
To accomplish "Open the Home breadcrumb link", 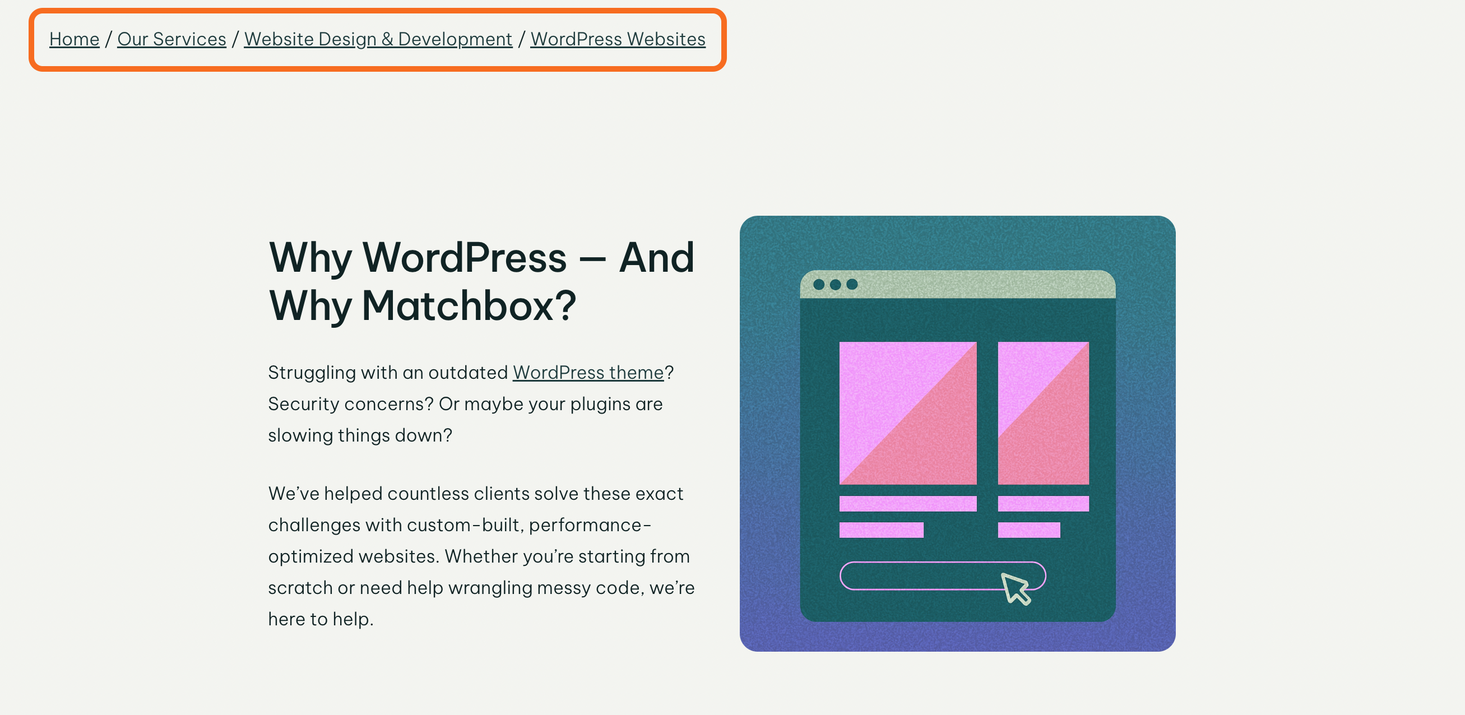I will pos(74,39).
